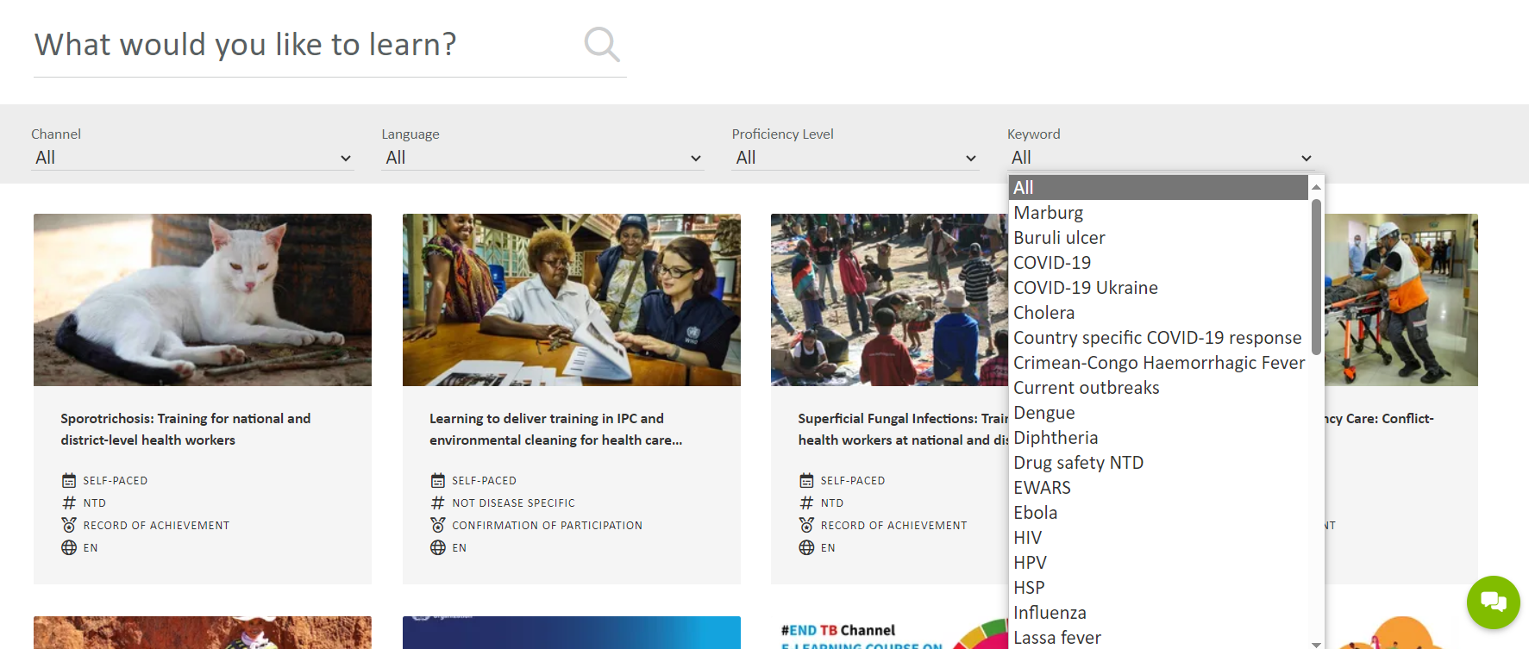The image size is (1529, 649).
Task: Choose Drug safety NTD option
Action: click(x=1158, y=463)
